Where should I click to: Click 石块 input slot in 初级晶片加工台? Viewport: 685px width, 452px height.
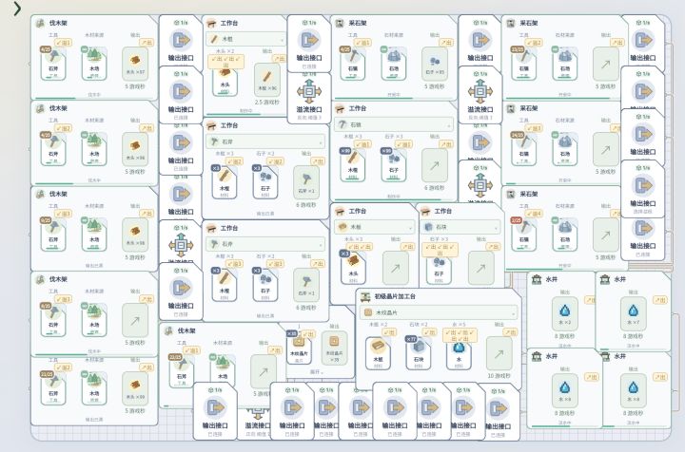[418, 353]
